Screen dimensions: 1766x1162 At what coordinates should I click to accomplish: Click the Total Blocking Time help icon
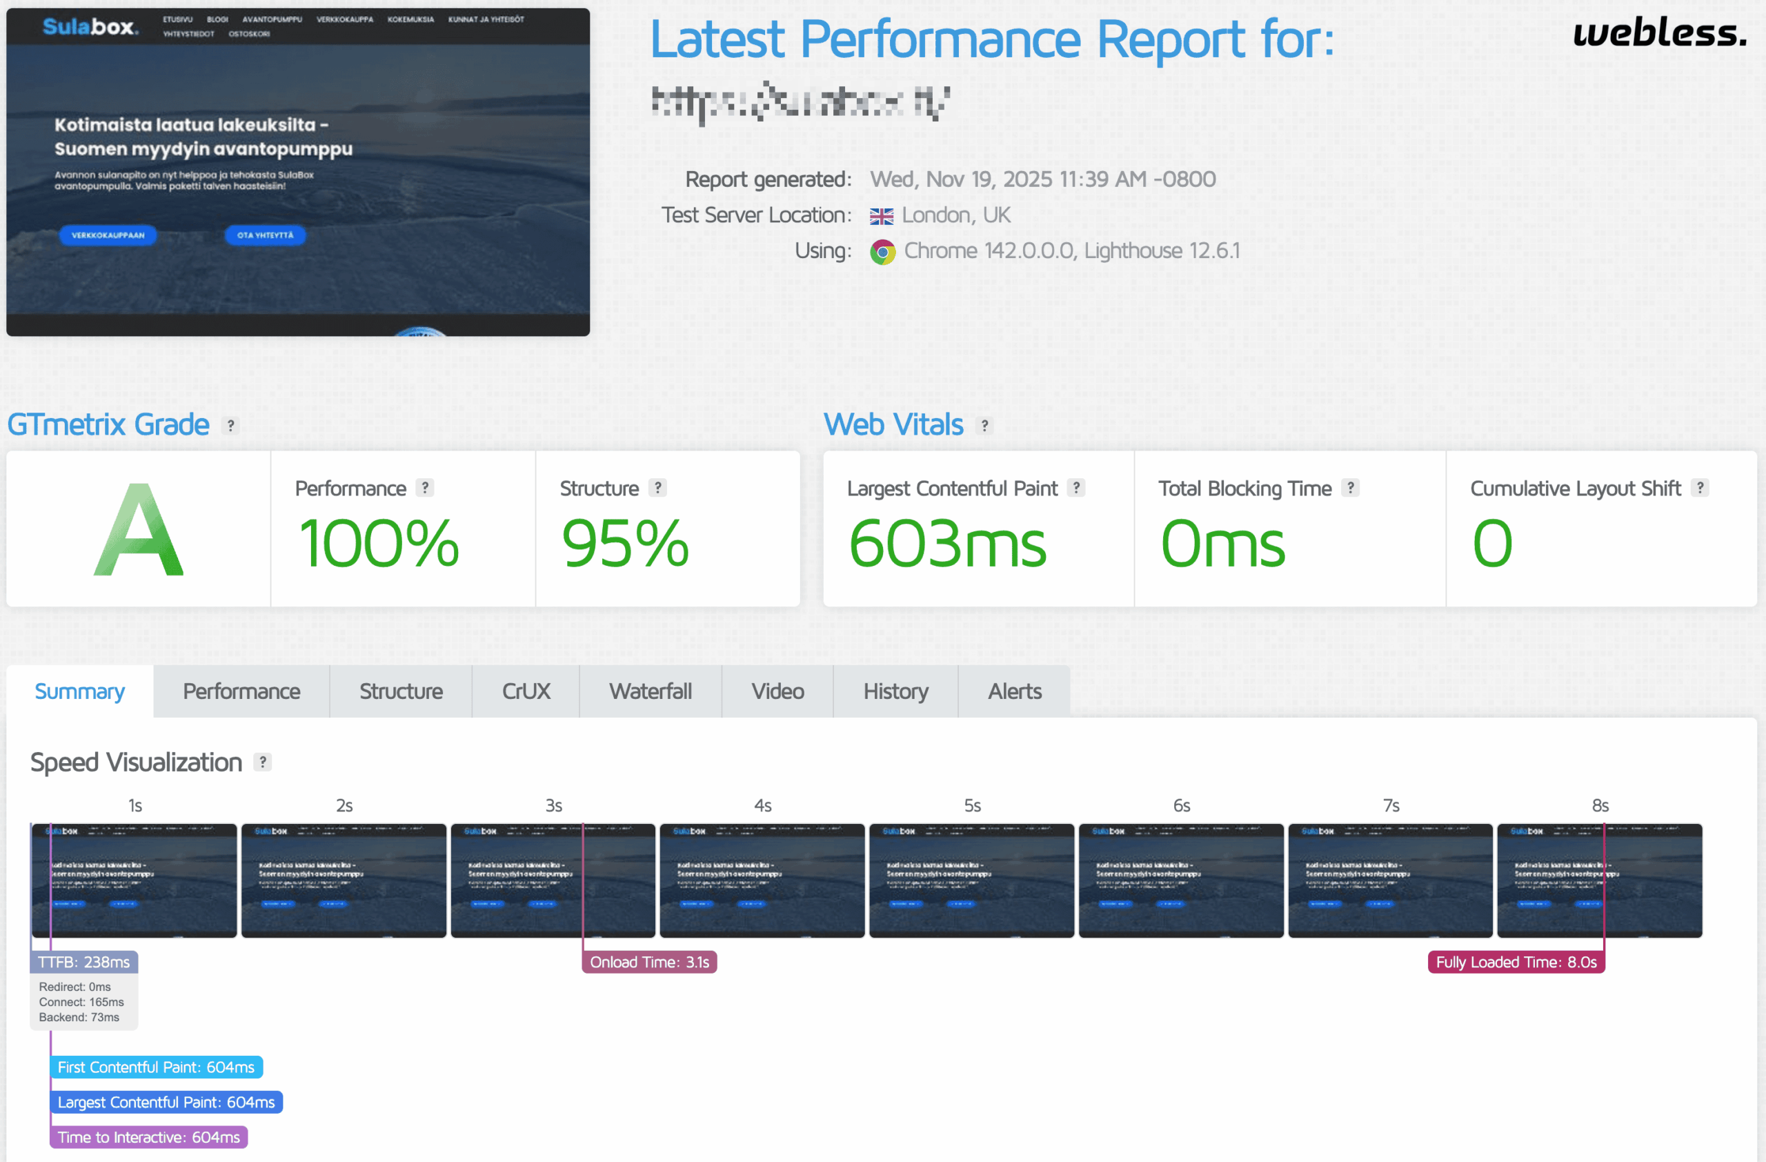tap(1351, 488)
